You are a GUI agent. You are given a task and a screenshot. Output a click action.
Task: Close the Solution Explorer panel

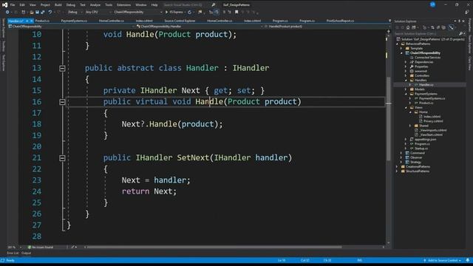[463, 21]
